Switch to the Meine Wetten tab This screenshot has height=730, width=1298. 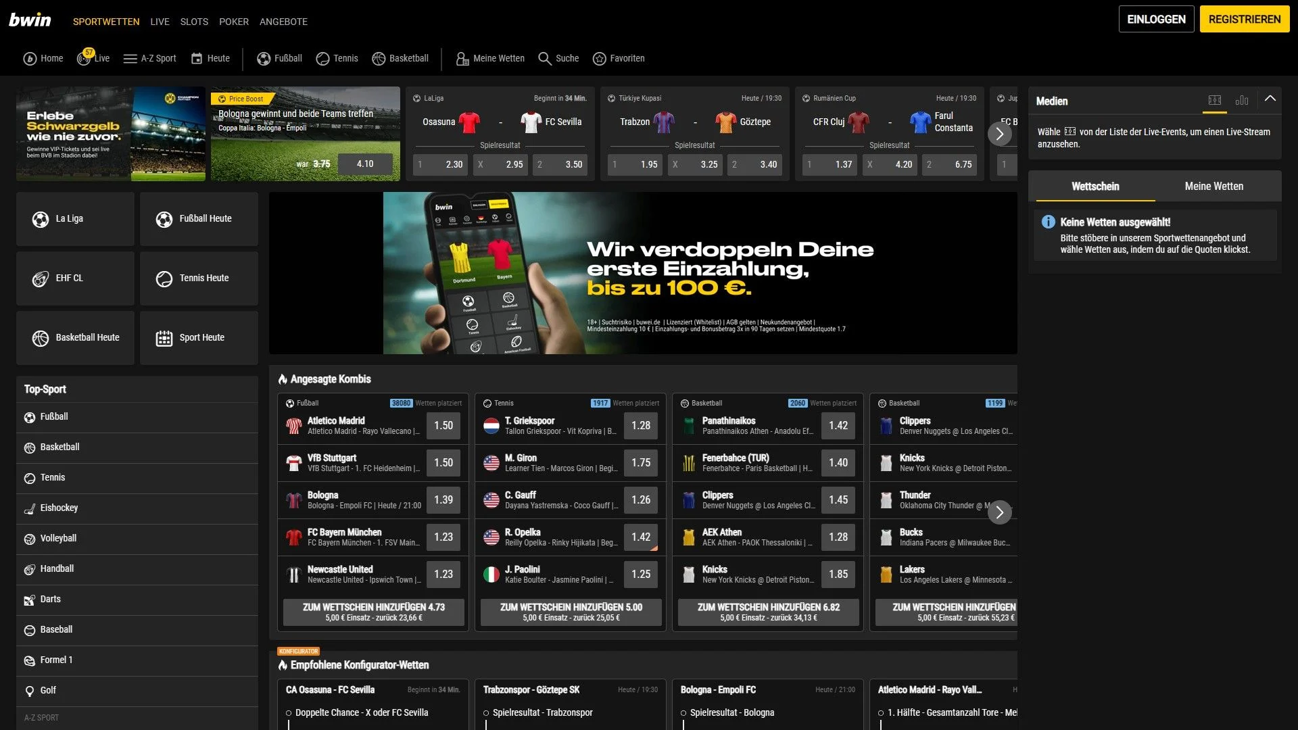click(1213, 187)
